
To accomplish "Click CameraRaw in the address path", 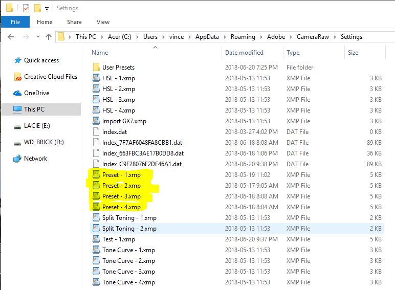I will click(x=313, y=37).
